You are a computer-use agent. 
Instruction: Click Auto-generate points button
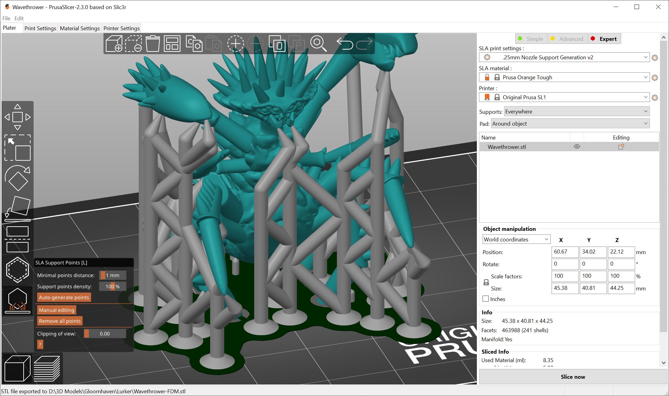point(64,297)
